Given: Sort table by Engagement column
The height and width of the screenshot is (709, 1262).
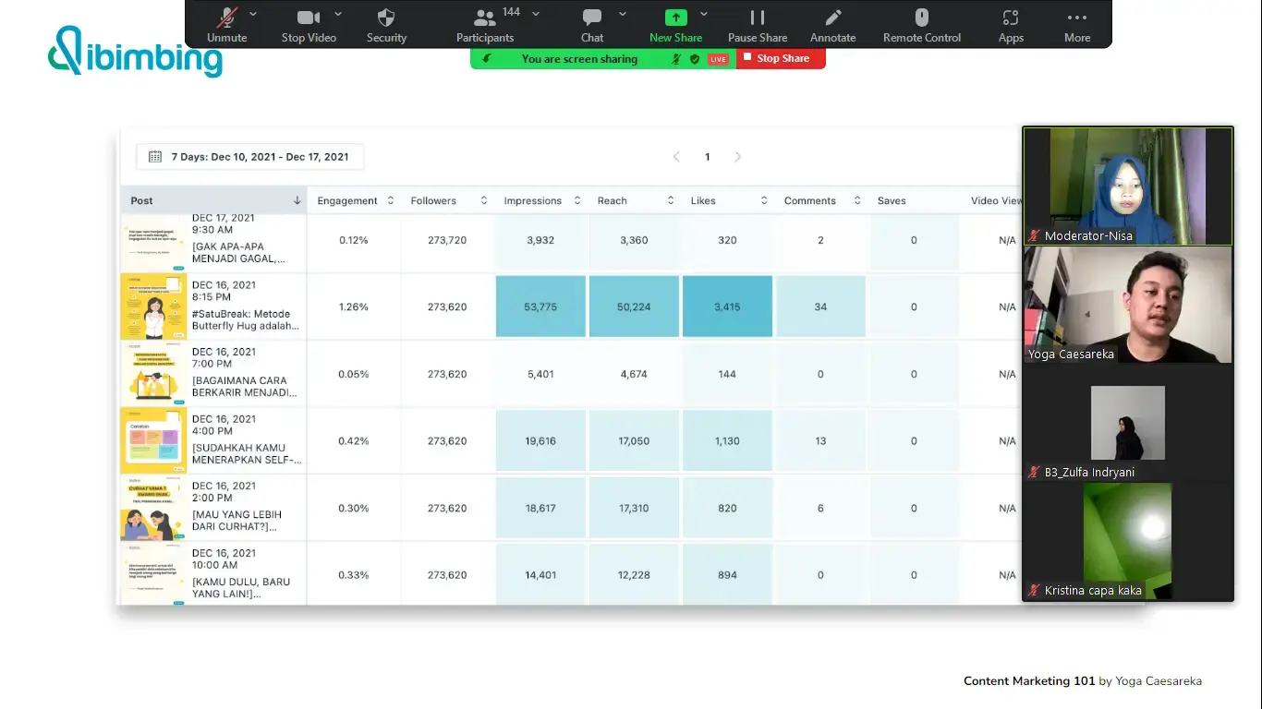Looking at the screenshot, I should [355, 200].
